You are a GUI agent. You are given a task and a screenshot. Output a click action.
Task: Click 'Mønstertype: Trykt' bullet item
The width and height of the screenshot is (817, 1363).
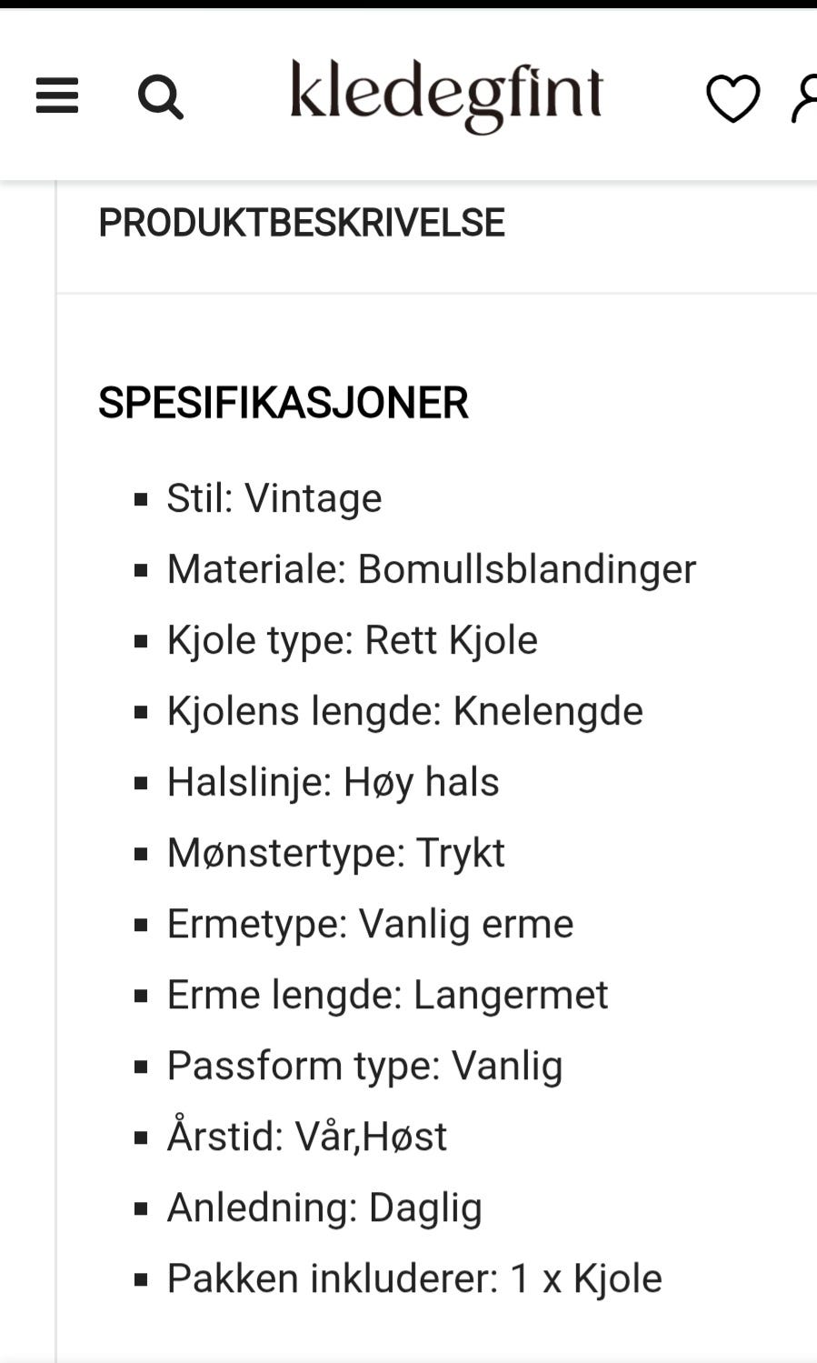(336, 852)
